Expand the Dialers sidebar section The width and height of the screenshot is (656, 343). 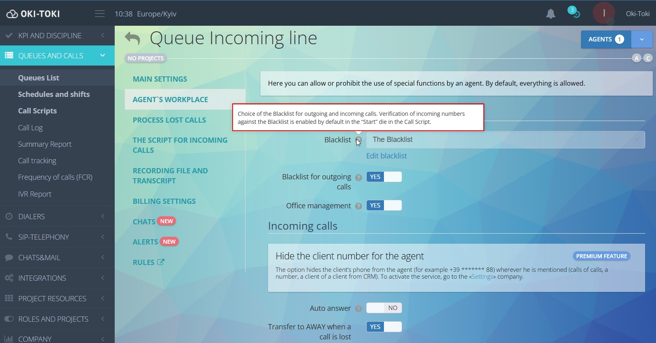[57, 217]
